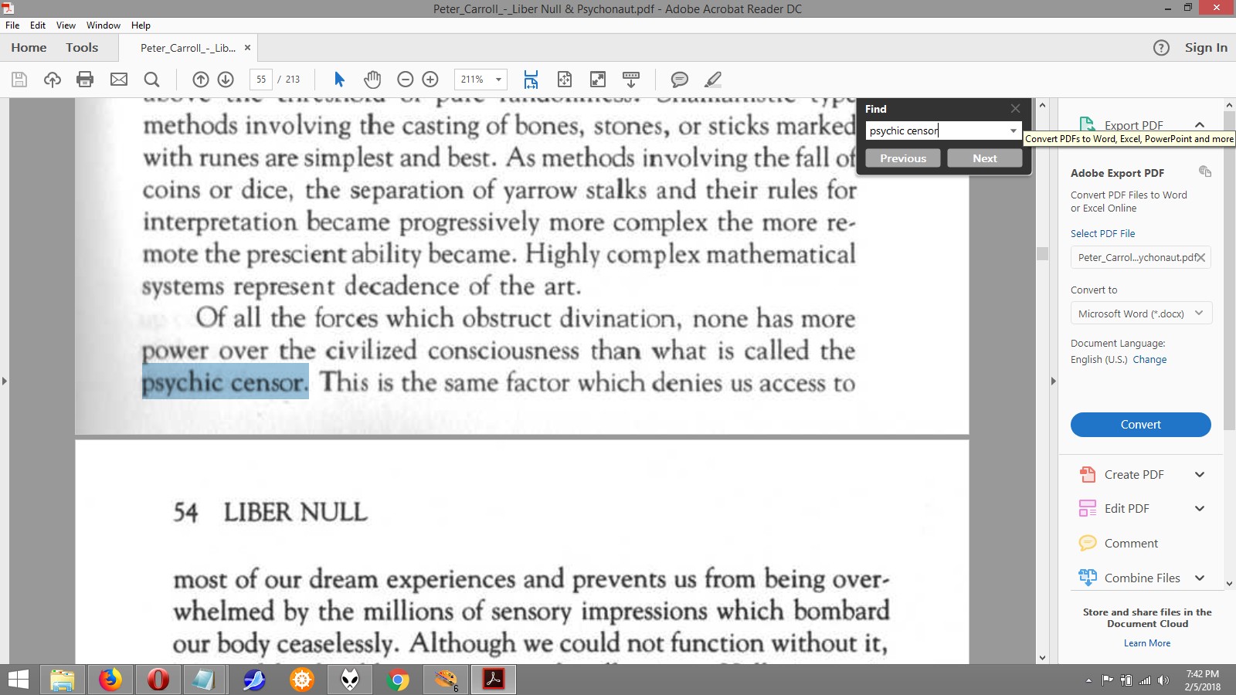Image resolution: width=1236 pixels, height=695 pixels.
Task: Click Next in the Find box
Action: coord(984,158)
